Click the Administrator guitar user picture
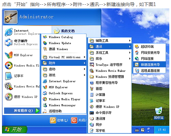This screenshot has height=136, width=171. [x=11, y=17]
